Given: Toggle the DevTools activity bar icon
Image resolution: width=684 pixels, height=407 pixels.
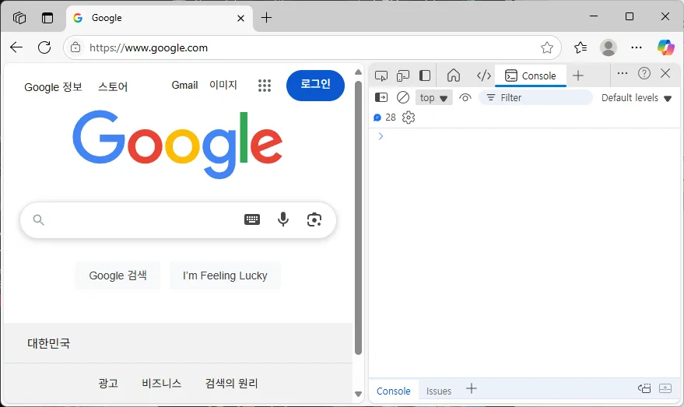Looking at the screenshot, I should (425, 75).
